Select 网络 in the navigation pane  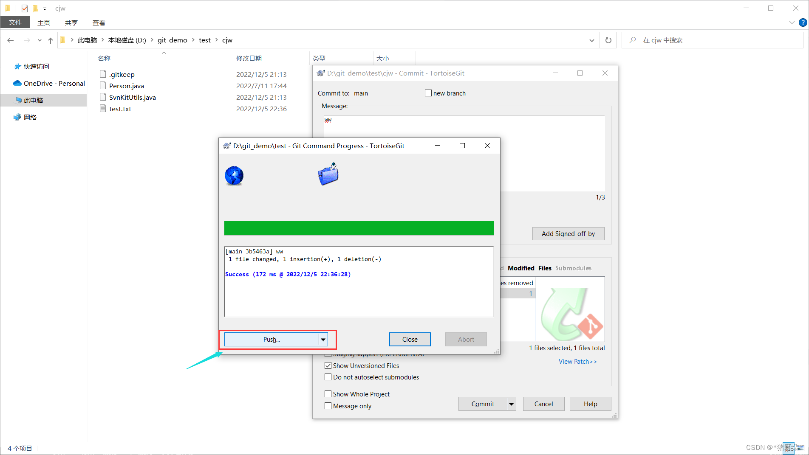pyautogui.click(x=30, y=117)
